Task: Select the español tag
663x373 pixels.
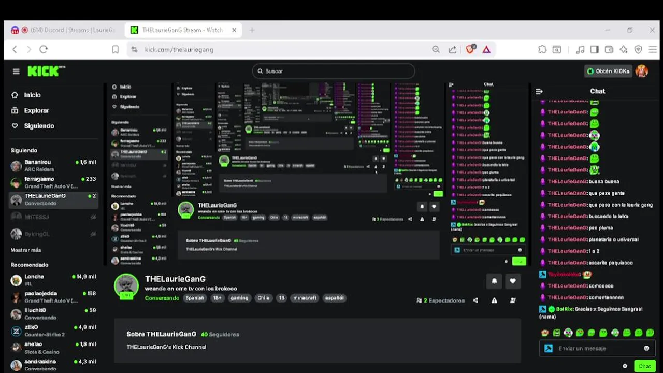Action: [x=334, y=298]
